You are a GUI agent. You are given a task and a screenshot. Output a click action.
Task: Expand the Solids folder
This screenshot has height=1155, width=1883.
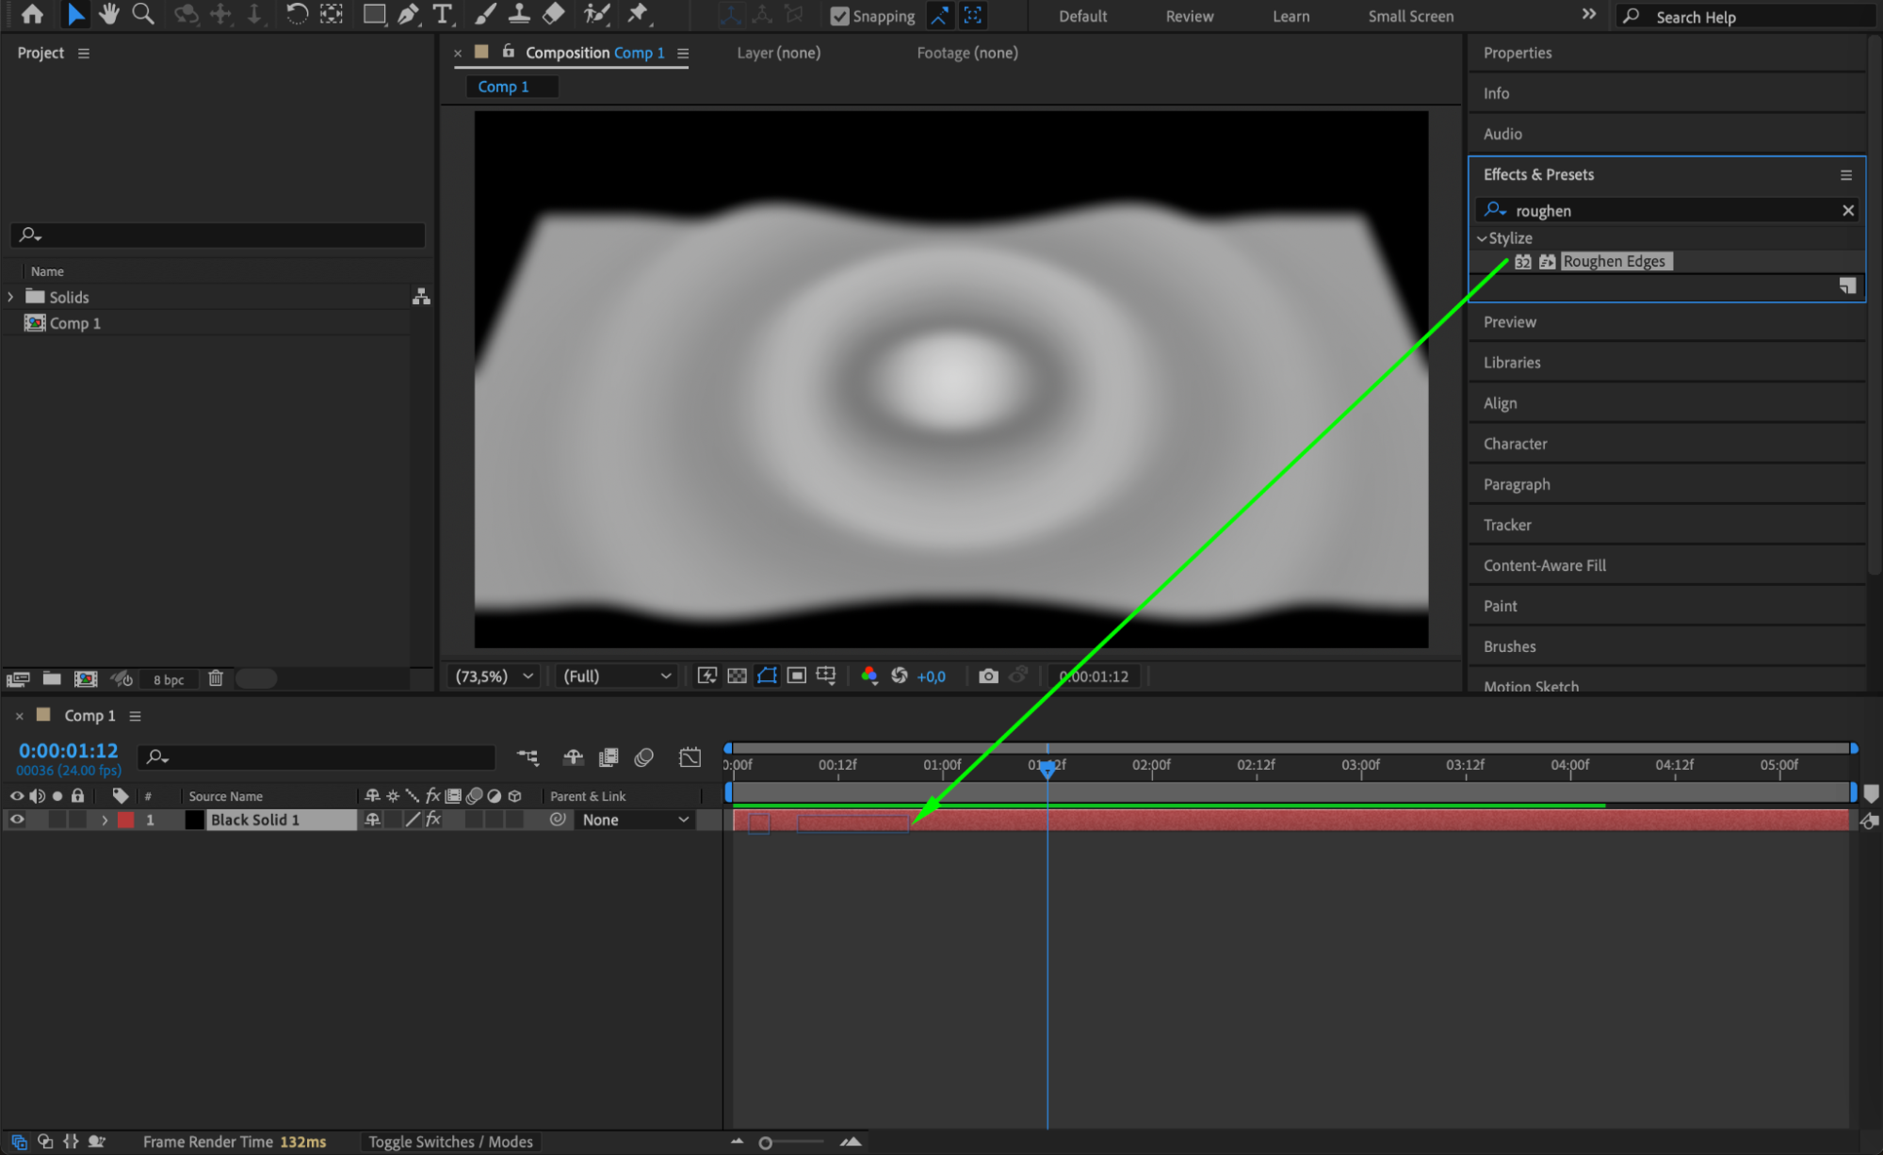[x=10, y=297]
